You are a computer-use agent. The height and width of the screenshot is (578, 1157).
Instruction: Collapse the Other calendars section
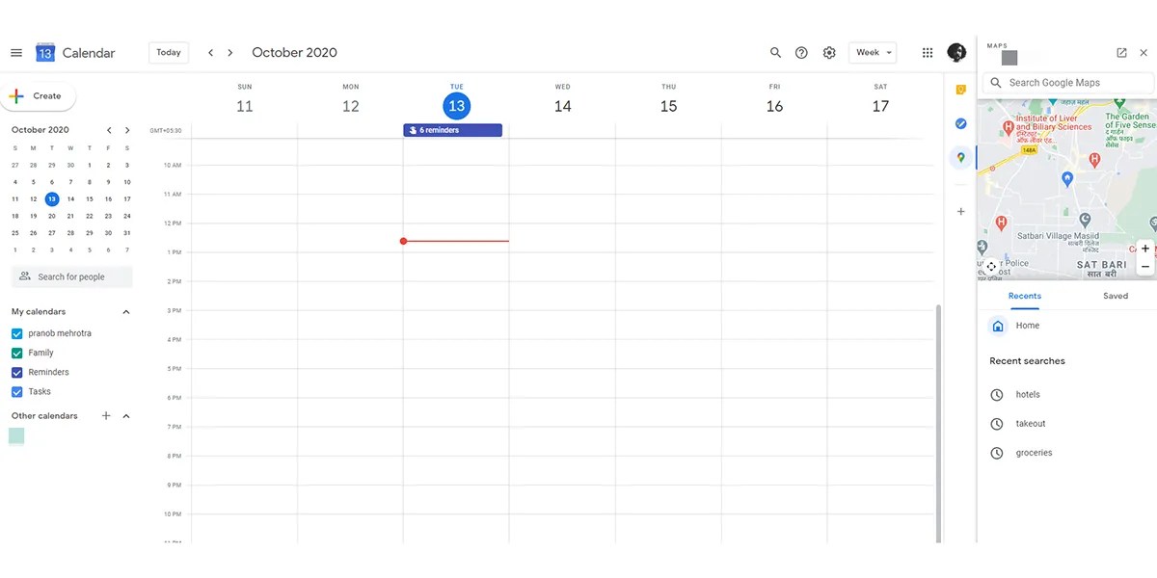click(125, 415)
